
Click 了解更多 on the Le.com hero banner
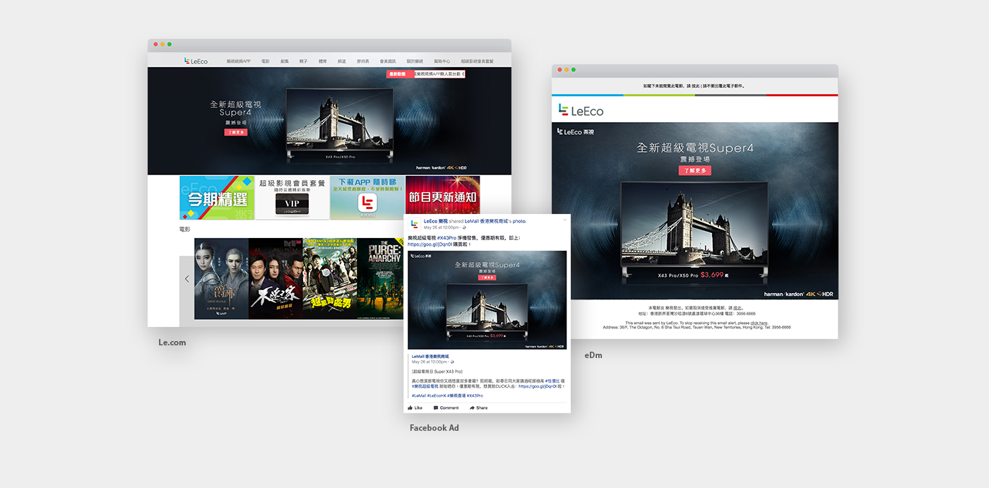[236, 132]
